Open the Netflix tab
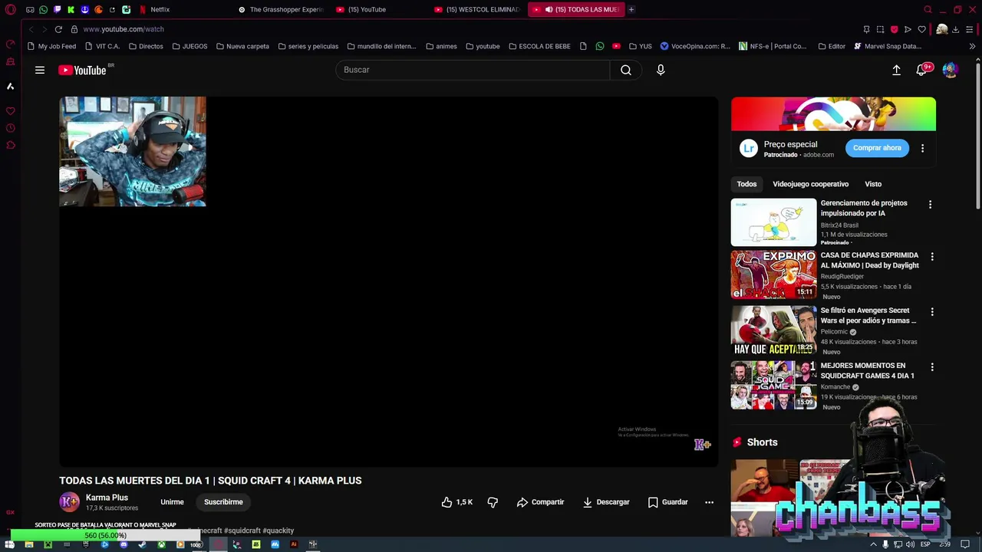This screenshot has width=982, height=552. coord(160,9)
